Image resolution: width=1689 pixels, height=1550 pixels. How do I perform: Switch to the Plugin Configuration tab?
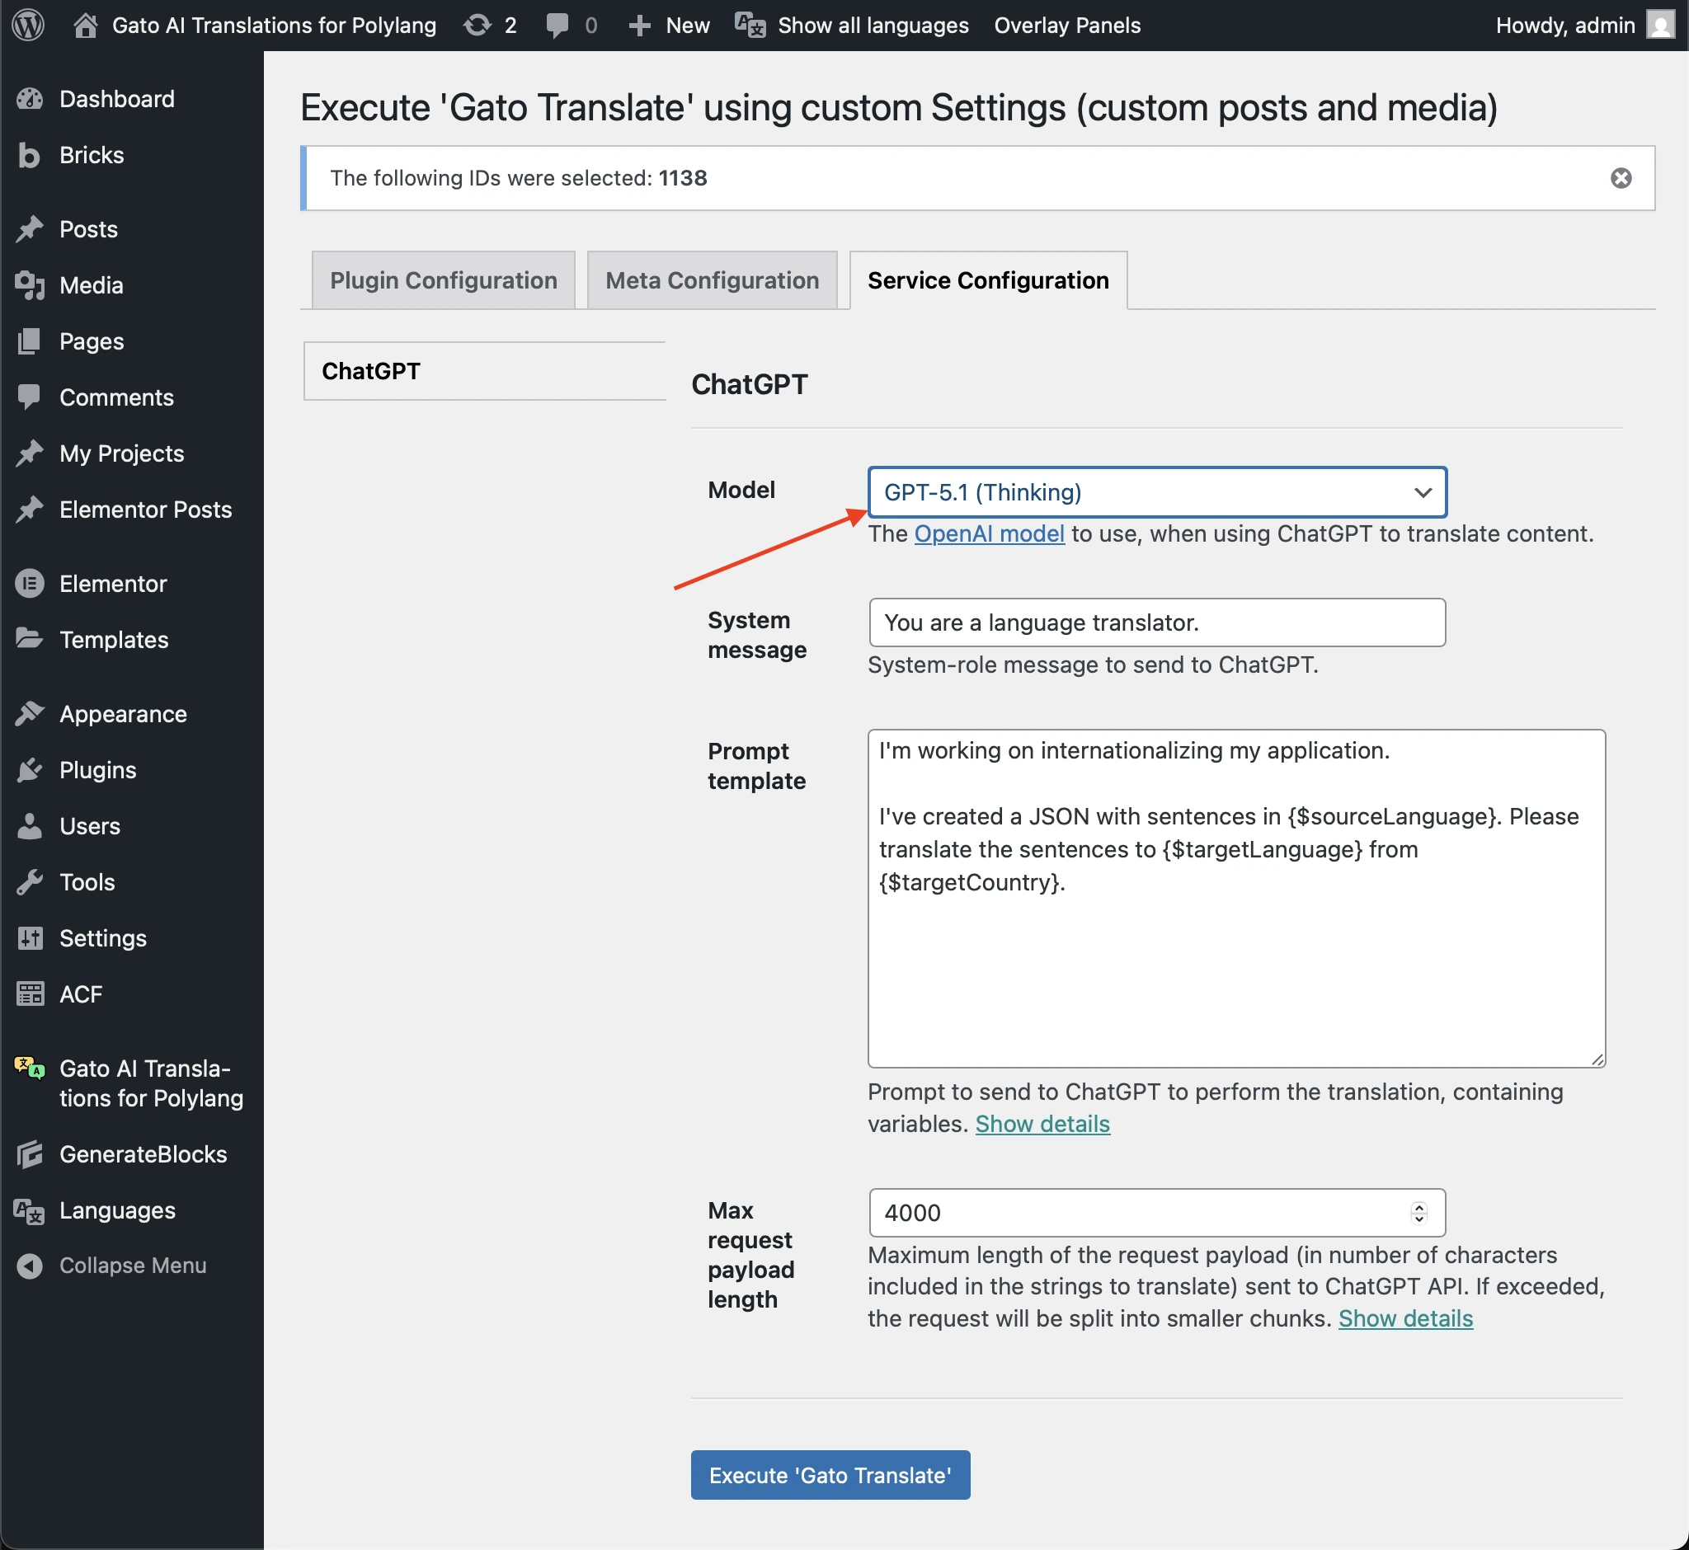click(443, 280)
